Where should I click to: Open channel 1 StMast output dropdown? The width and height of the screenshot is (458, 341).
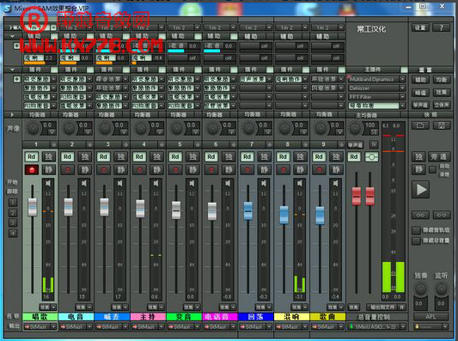click(x=40, y=326)
